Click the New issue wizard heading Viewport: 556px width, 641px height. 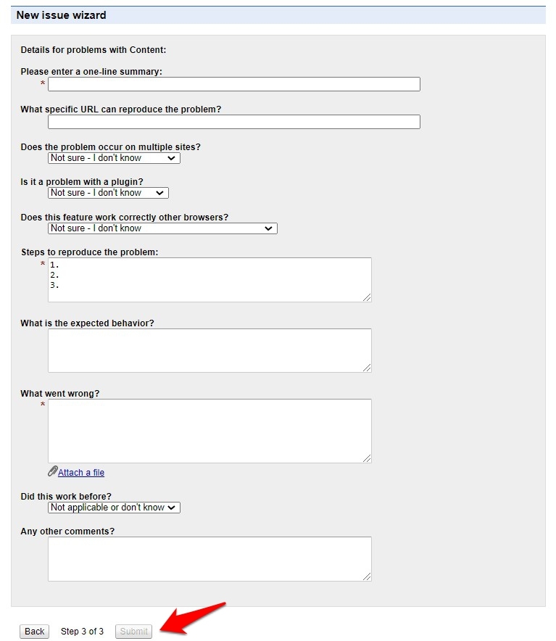[61, 15]
